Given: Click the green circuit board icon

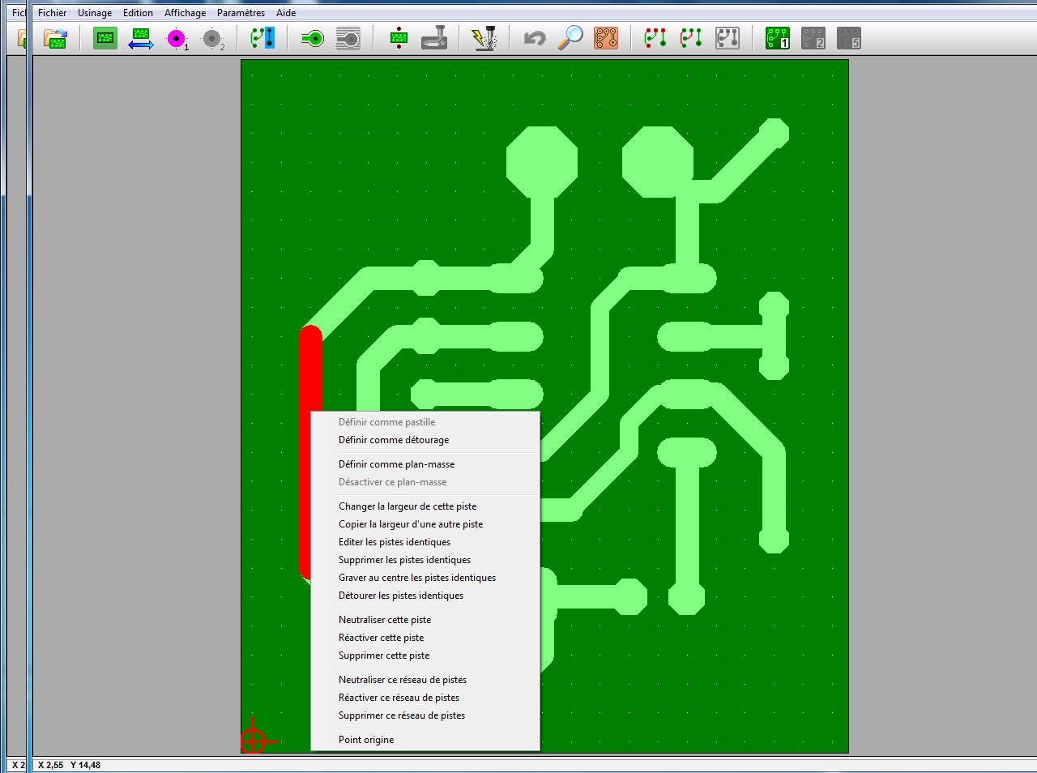Looking at the screenshot, I should pos(105,38).
